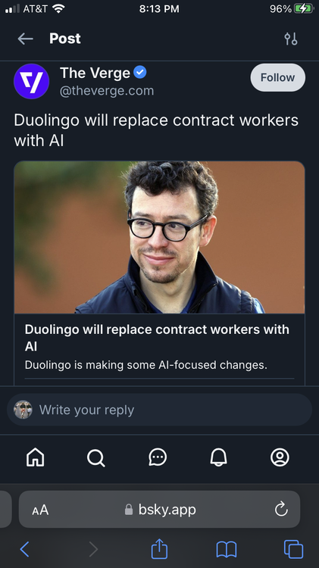The height and width of the screenshot is (568, 319).
Task: Open Safari bookmarks book icon
Action: click(227, 550)
